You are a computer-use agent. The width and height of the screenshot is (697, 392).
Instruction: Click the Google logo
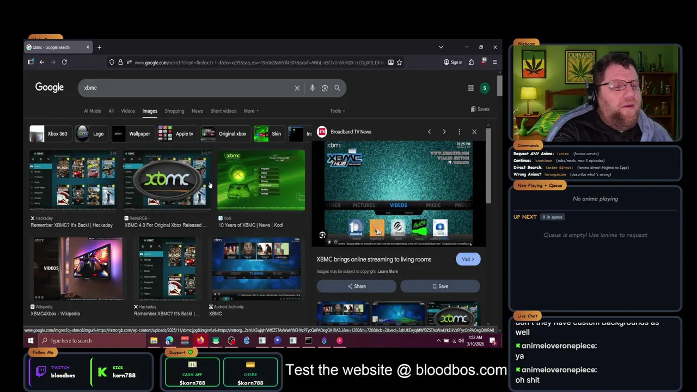point(50,88)
